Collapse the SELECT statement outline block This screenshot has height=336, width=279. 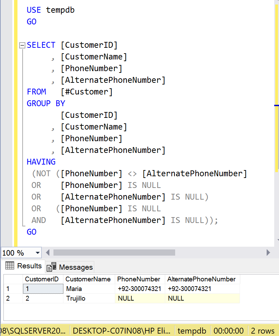[22, 45]
